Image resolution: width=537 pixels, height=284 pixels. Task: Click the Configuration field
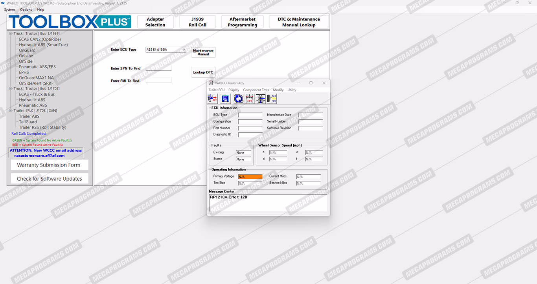250,122
